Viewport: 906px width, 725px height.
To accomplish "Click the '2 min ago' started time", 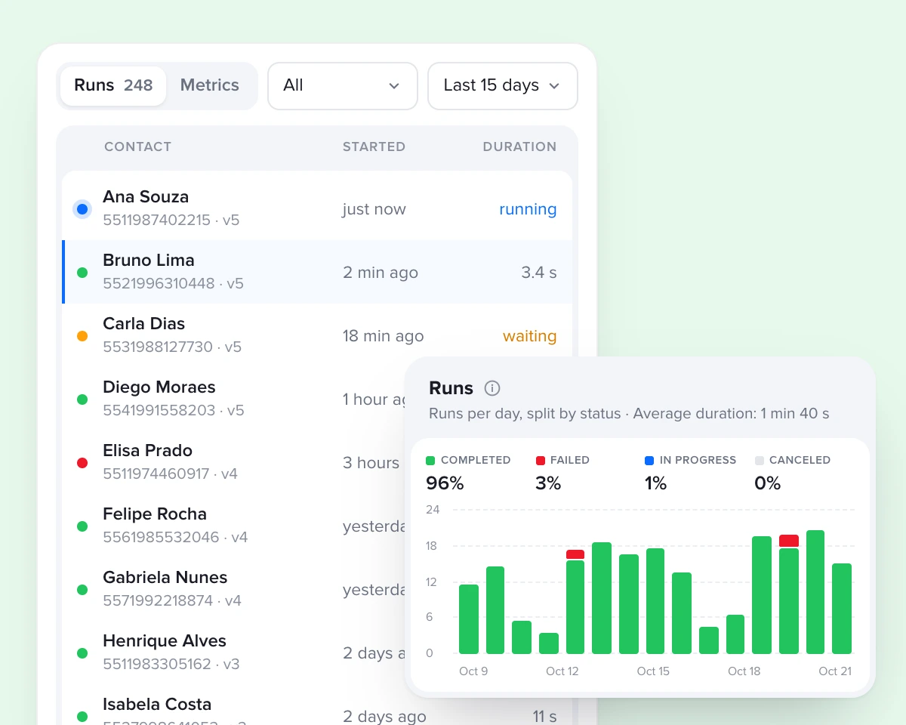I will [381, 273].
